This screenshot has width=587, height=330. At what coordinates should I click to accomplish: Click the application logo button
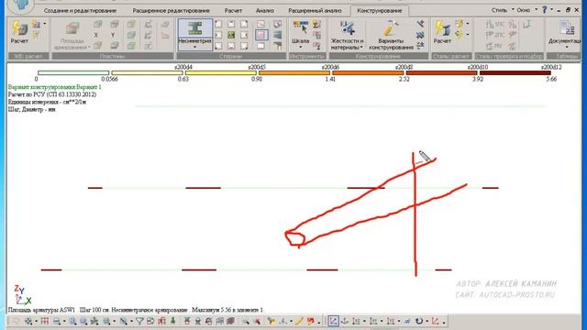pos(20,5)
